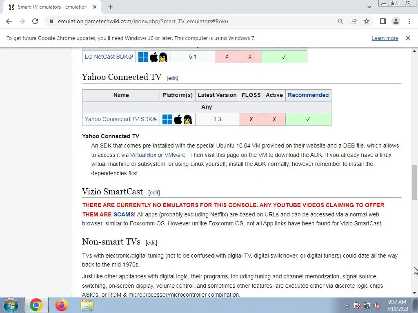
Task: Click the Name column header
Action: [x=121, y=95]
